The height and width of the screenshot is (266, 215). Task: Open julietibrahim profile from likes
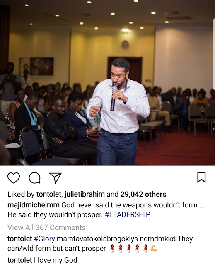click(85, 194)
